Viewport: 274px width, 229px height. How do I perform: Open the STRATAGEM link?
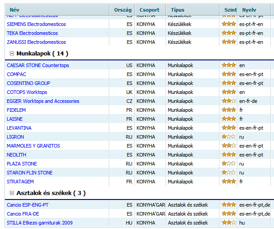pyautogui.click(x=20, y=182)
